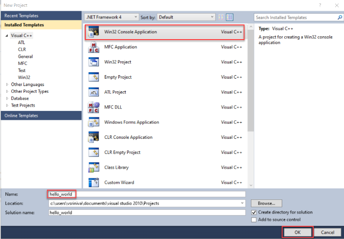The height and width of the screenshot is (239, 344).
Task: Open the Online Templates section
Action: (x=41, y=115)
